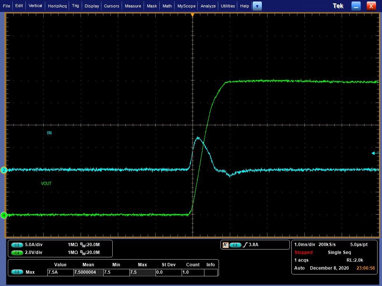The image size is (382, 286).
Task: Click the Tek logo in title bar
Action: [x=338, y=6]
